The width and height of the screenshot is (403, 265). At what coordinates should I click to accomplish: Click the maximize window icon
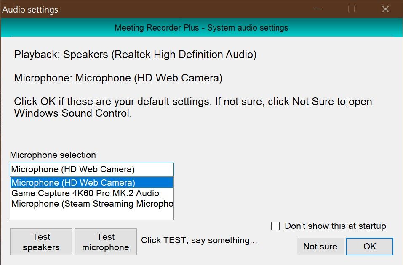(x=351, y=9)
